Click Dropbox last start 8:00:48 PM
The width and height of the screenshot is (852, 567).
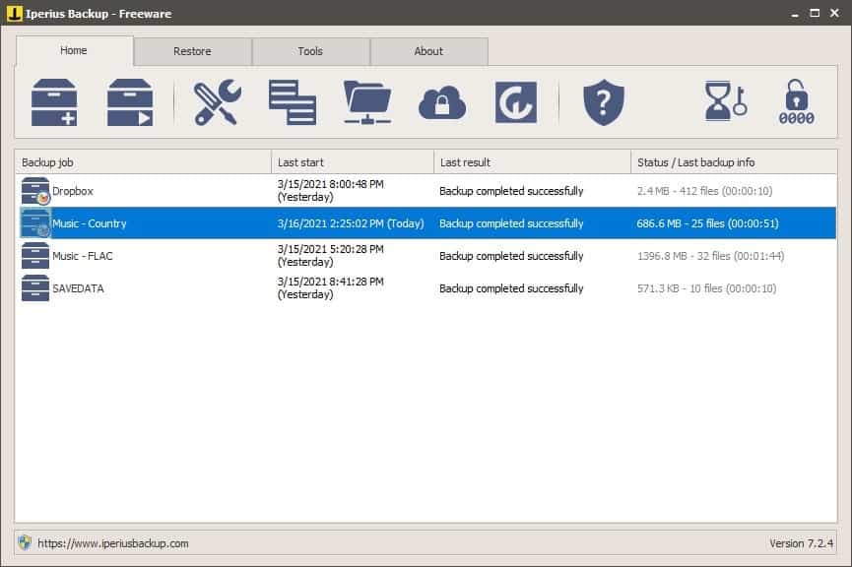coord(330,191)
